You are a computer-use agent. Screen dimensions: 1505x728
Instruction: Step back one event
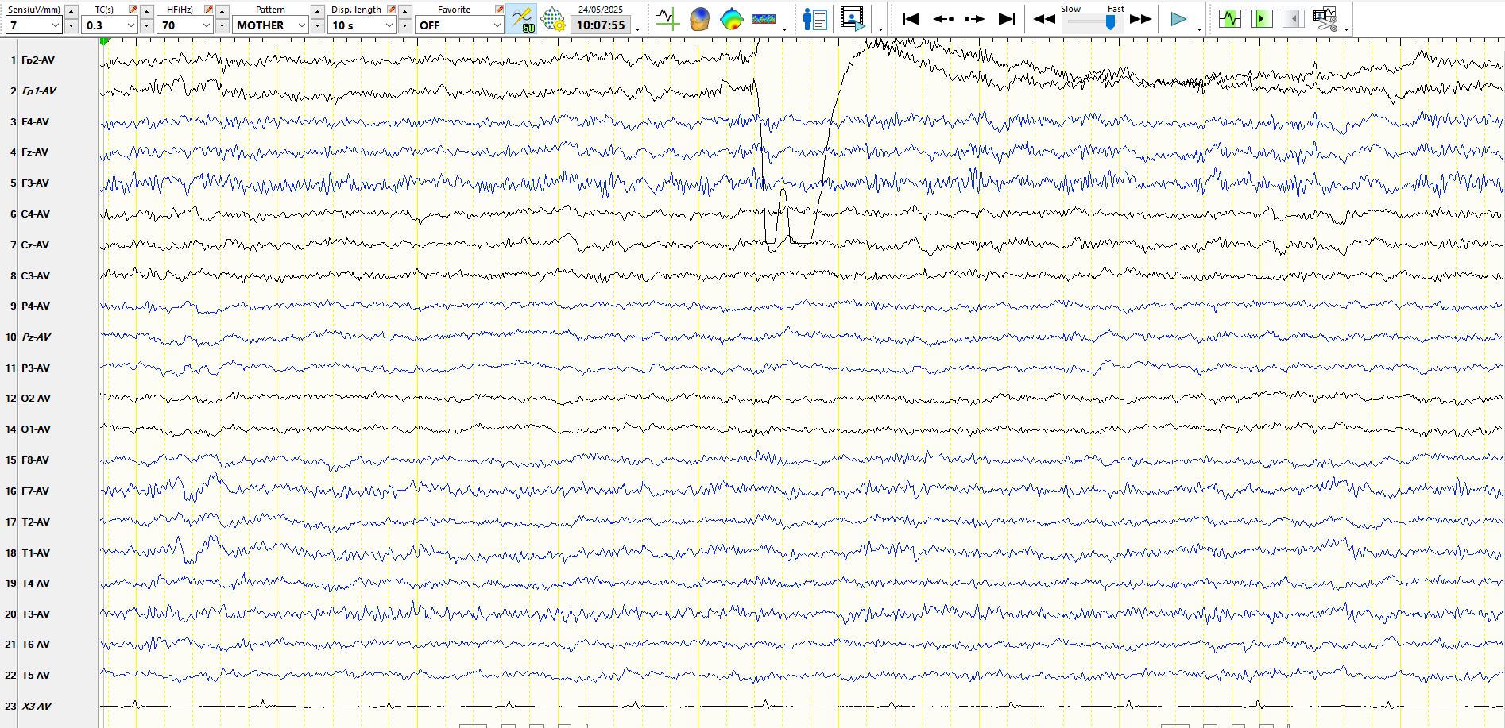click(x=943, y=18)
